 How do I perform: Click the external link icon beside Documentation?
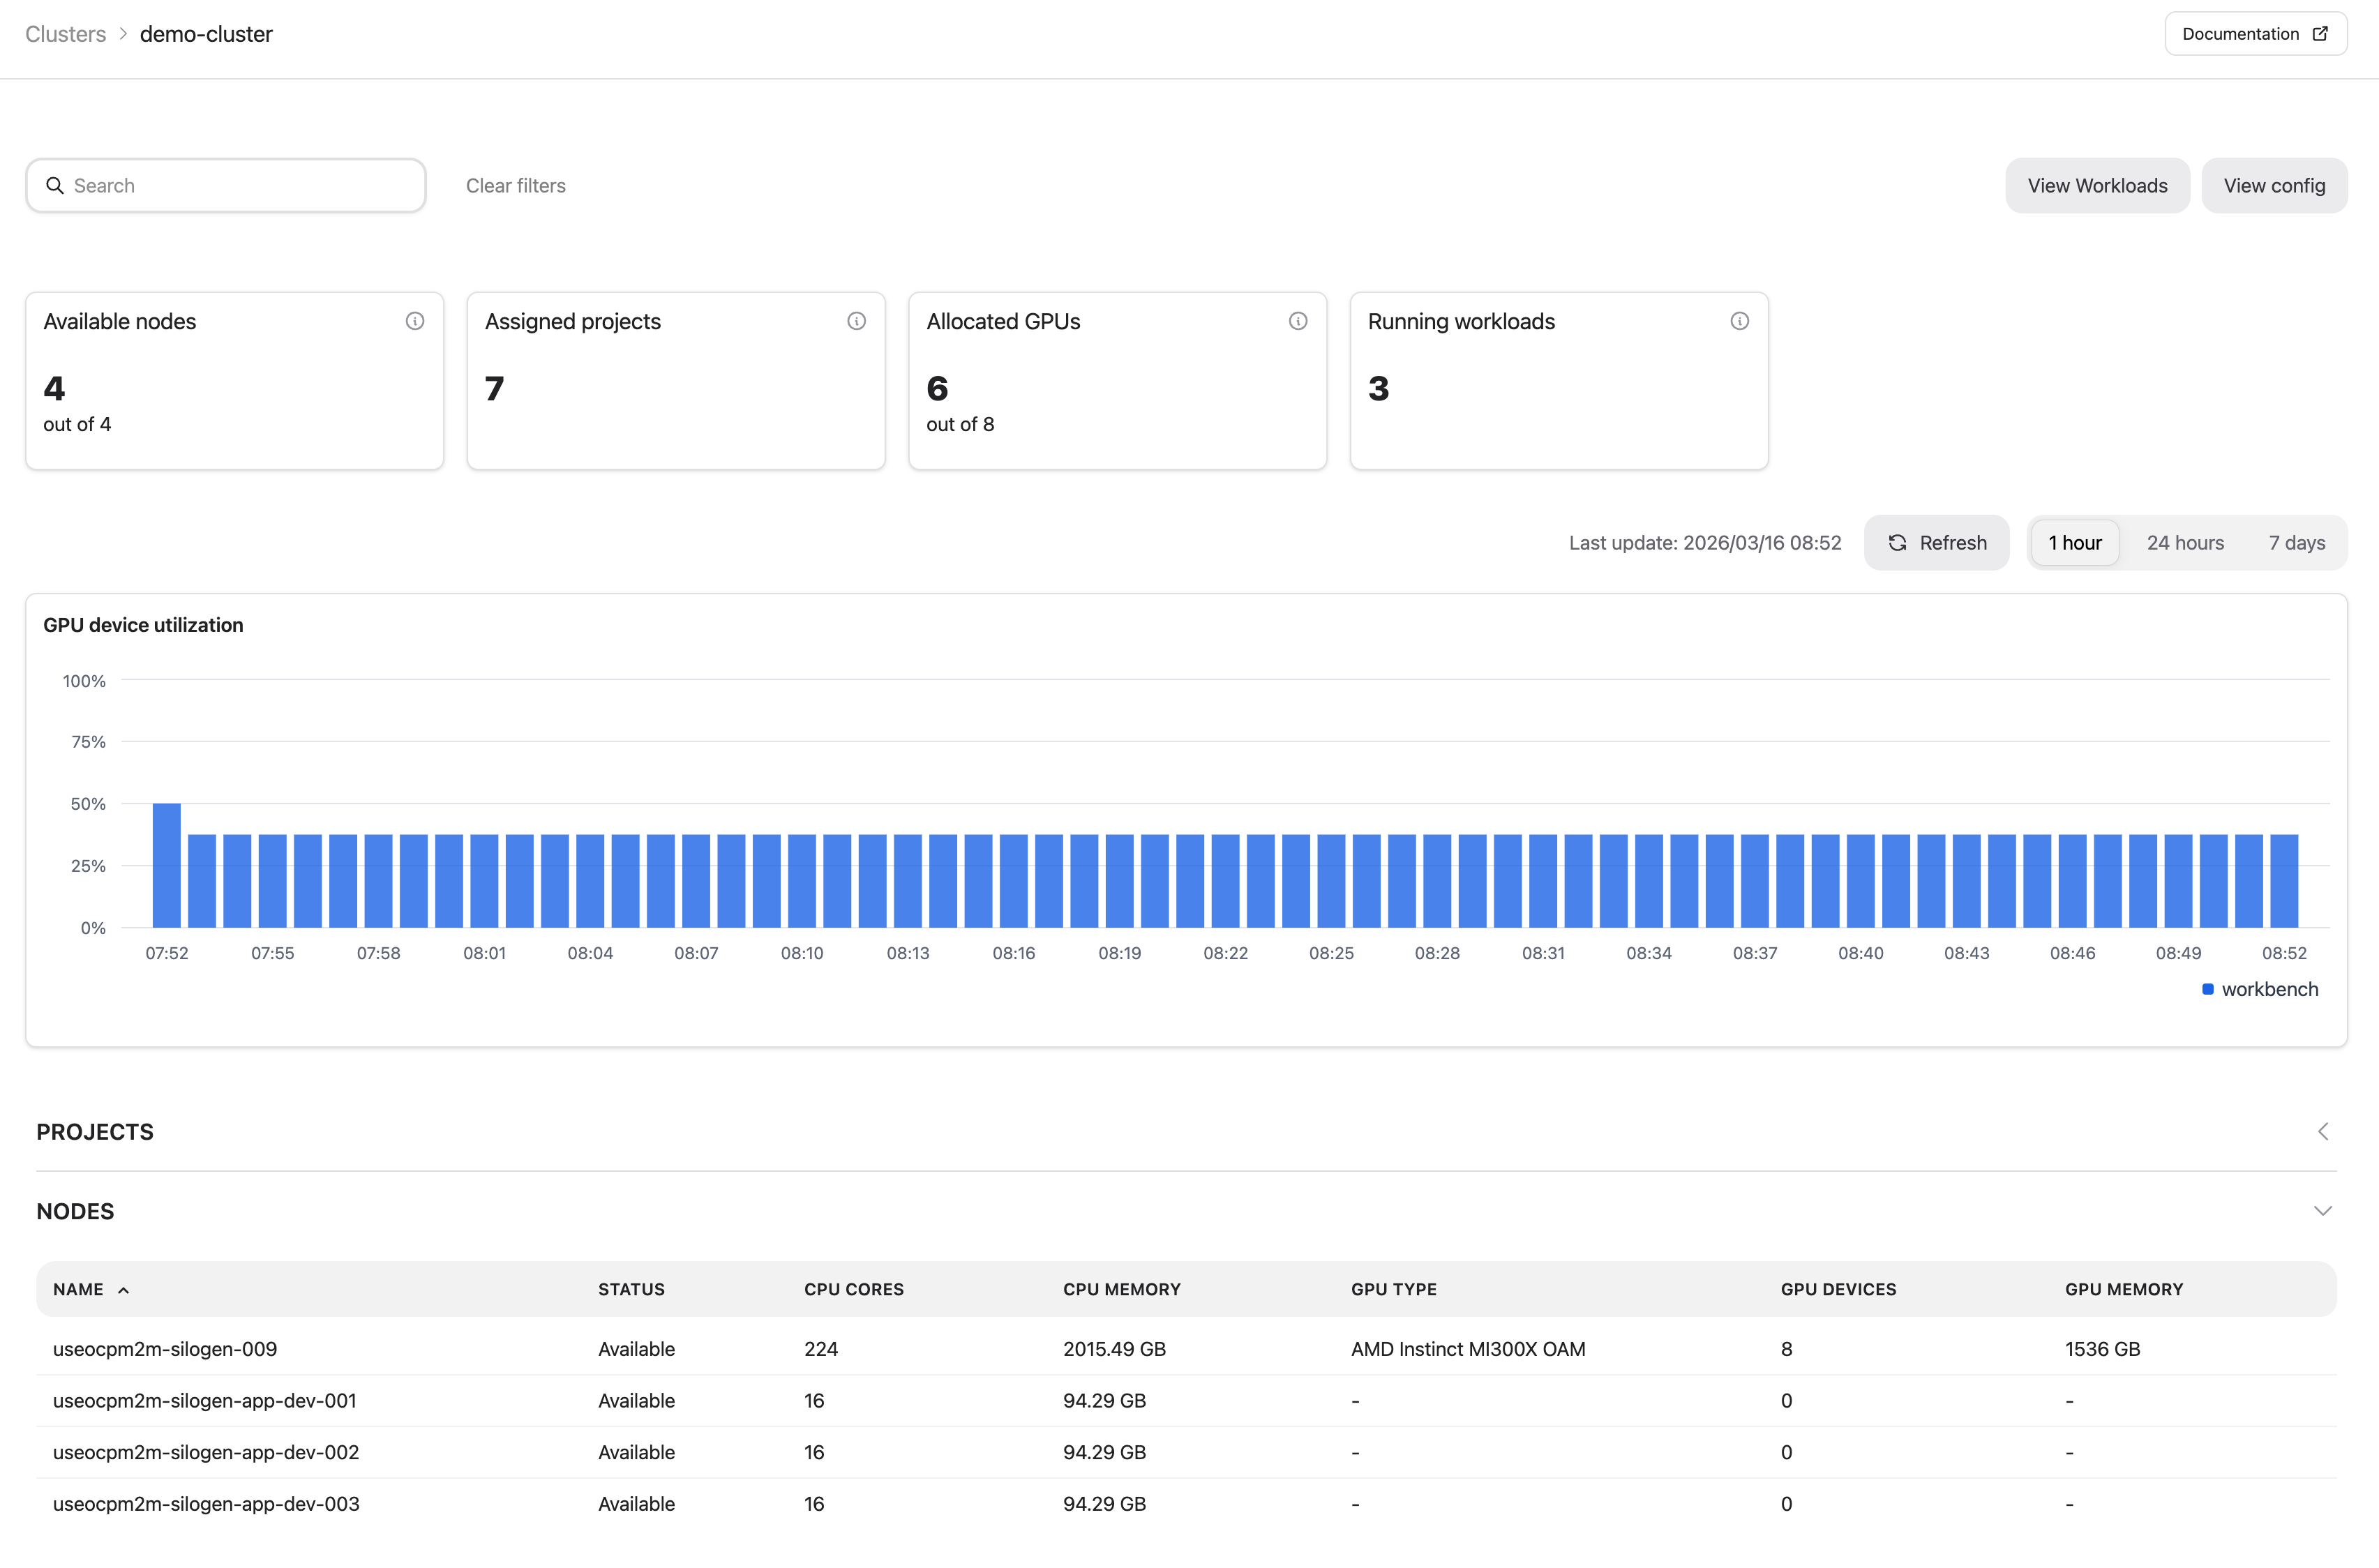2321,34
